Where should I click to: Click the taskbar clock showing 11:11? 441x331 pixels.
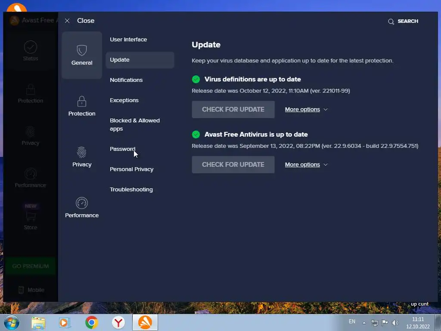[418, 323]
